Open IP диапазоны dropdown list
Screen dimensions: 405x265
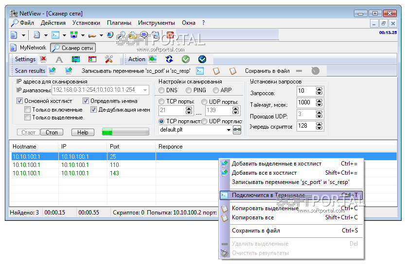pos(145,90)
